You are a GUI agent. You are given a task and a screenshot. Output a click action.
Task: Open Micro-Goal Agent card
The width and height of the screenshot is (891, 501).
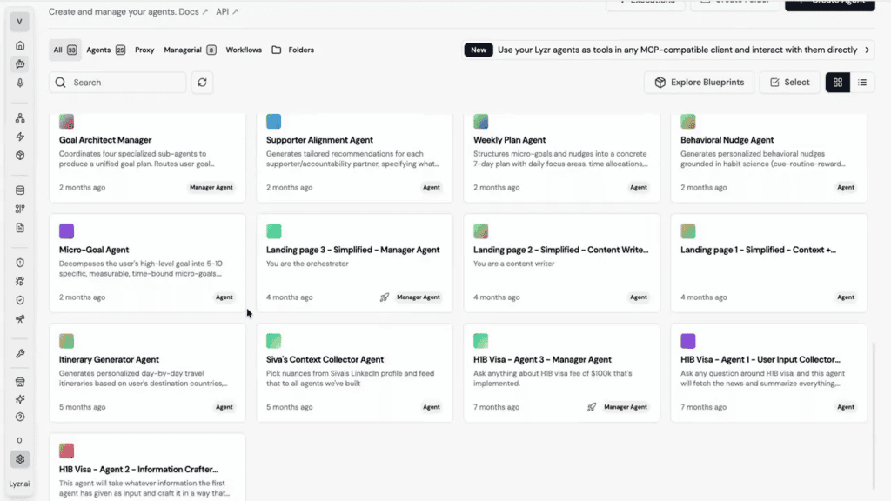pyautogui.click(x=147, y=263)
